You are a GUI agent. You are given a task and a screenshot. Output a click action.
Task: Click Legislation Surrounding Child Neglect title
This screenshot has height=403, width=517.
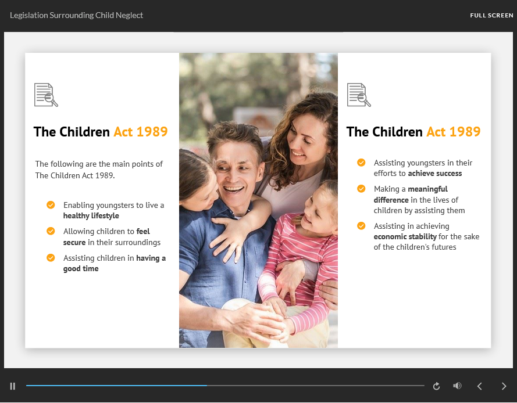(76, 15)
